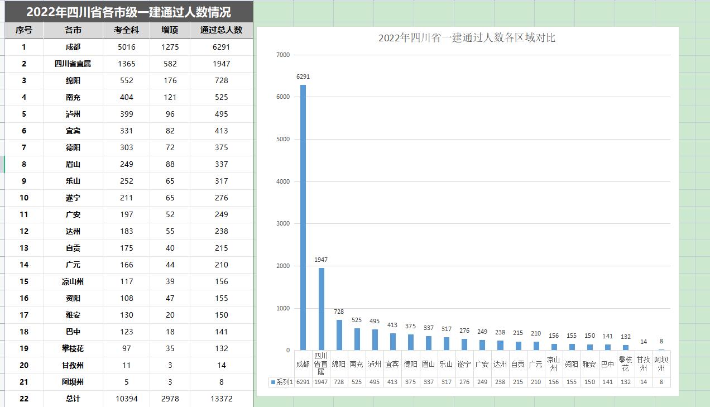Select the 增项 column header
The image size is (710, 407).
(x=170, y=30)
